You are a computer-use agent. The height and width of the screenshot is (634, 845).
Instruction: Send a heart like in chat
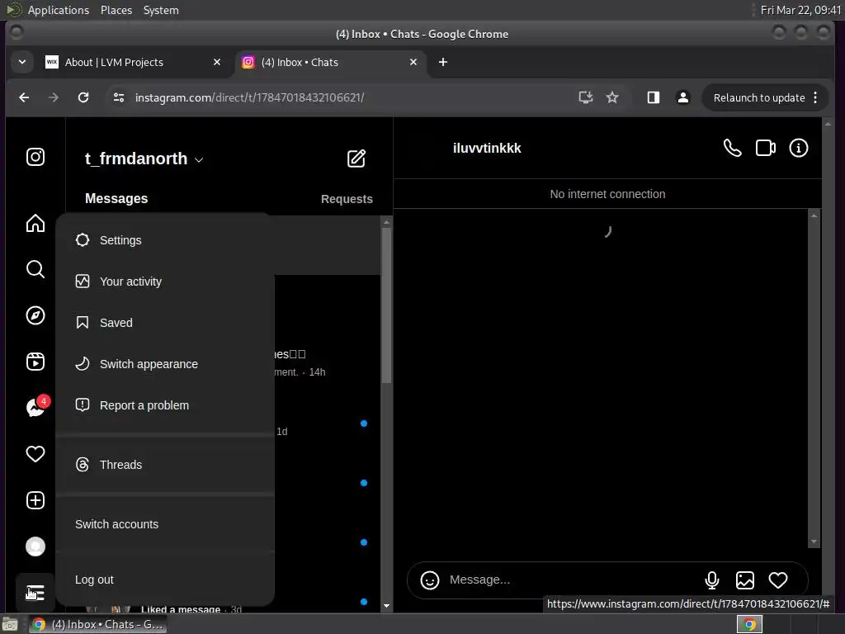(x=778, y=580)
